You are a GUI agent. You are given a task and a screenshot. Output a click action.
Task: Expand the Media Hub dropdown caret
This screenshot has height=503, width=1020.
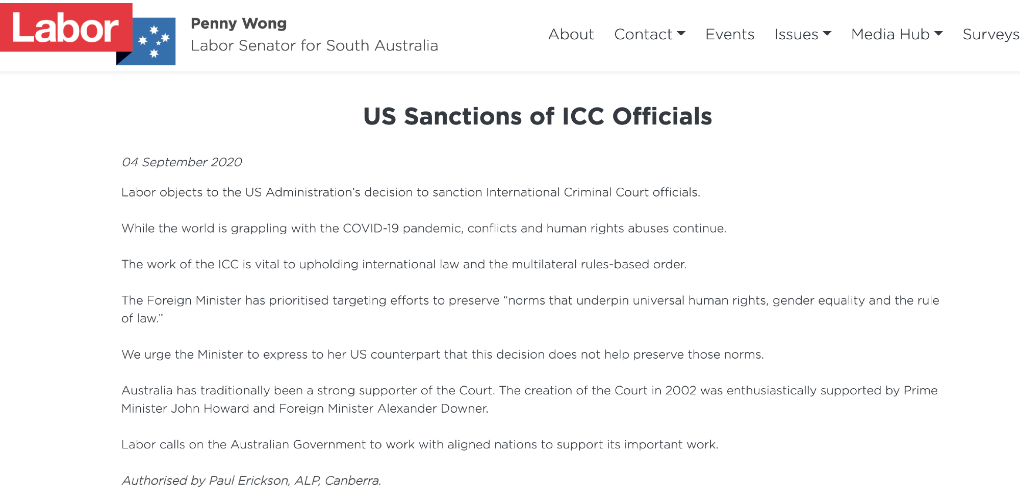click(x=938, y=34)
